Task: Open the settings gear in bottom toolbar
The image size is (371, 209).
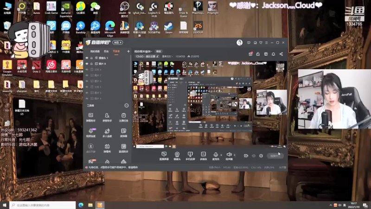Action: click(x=261, y=156)
